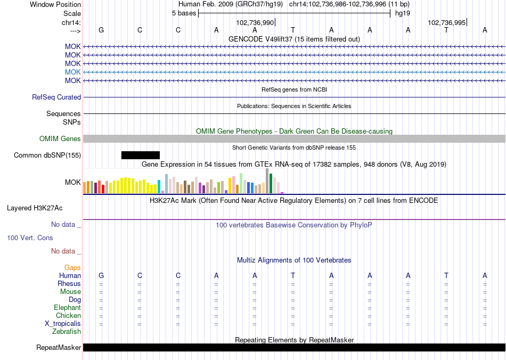
Task: Click the gray OMIM Genes bar
Action: pyautogui.click(x=295, y=138)
